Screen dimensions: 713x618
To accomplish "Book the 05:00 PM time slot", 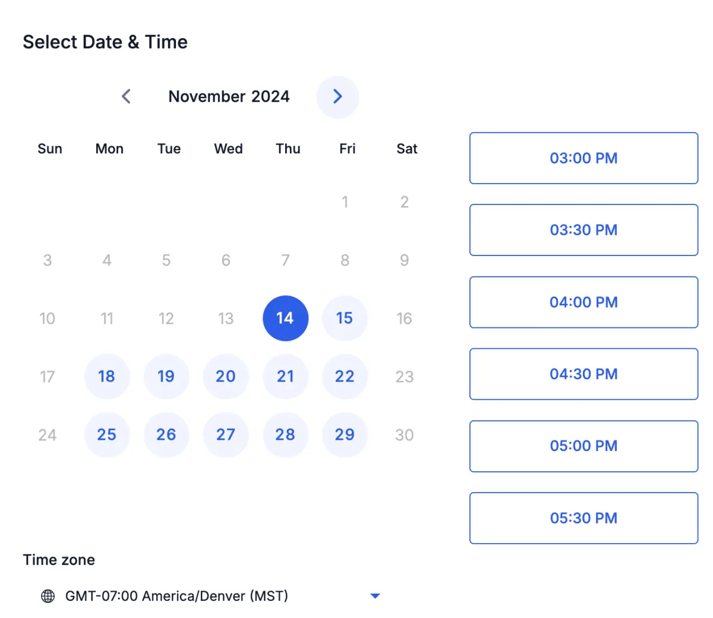I will coord(583,446).
